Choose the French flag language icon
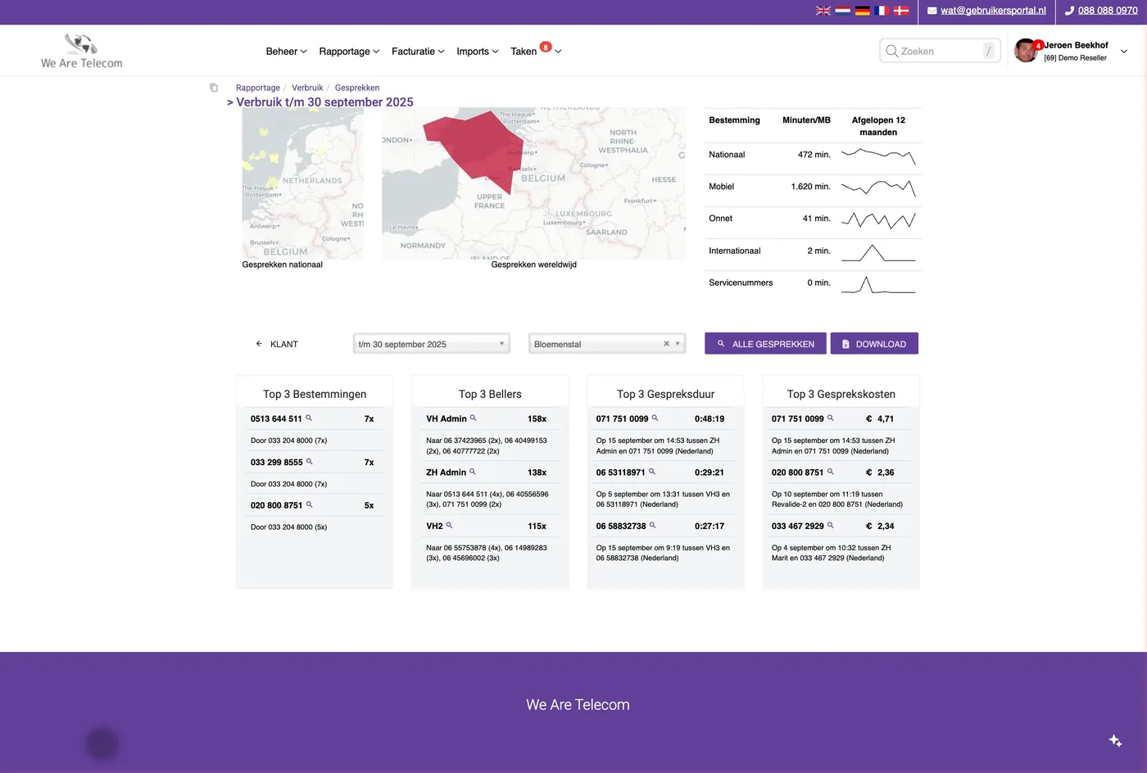Image resolution: width=1147 pixels, height=773 pixels. pyautogui.click(x=882, y=11)
